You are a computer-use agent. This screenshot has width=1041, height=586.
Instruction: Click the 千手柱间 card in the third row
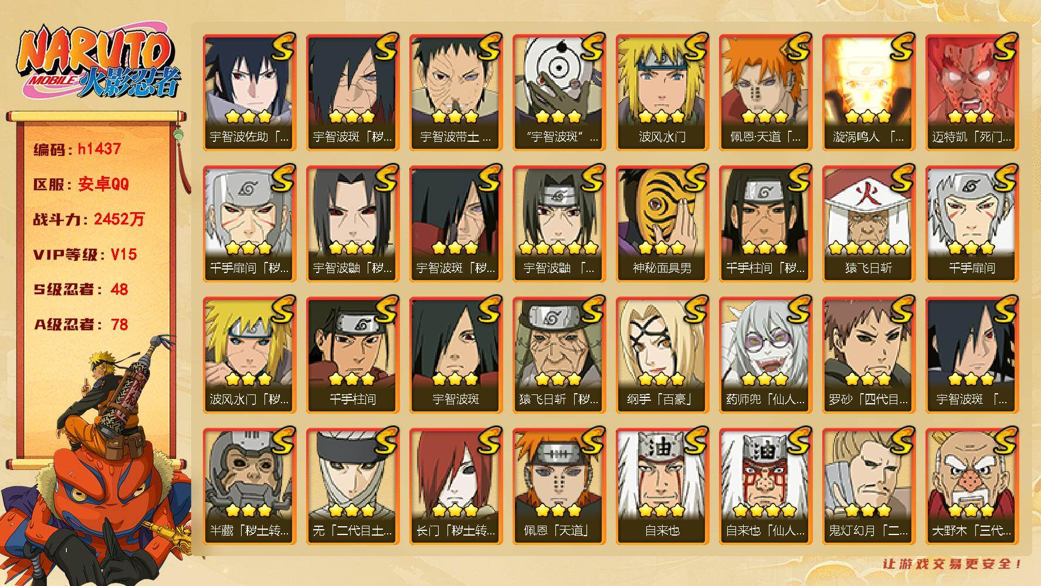352,355
